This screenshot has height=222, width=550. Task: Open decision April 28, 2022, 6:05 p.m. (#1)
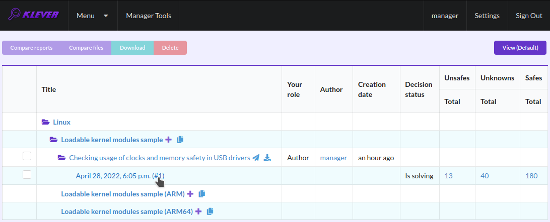pos(120,176)
